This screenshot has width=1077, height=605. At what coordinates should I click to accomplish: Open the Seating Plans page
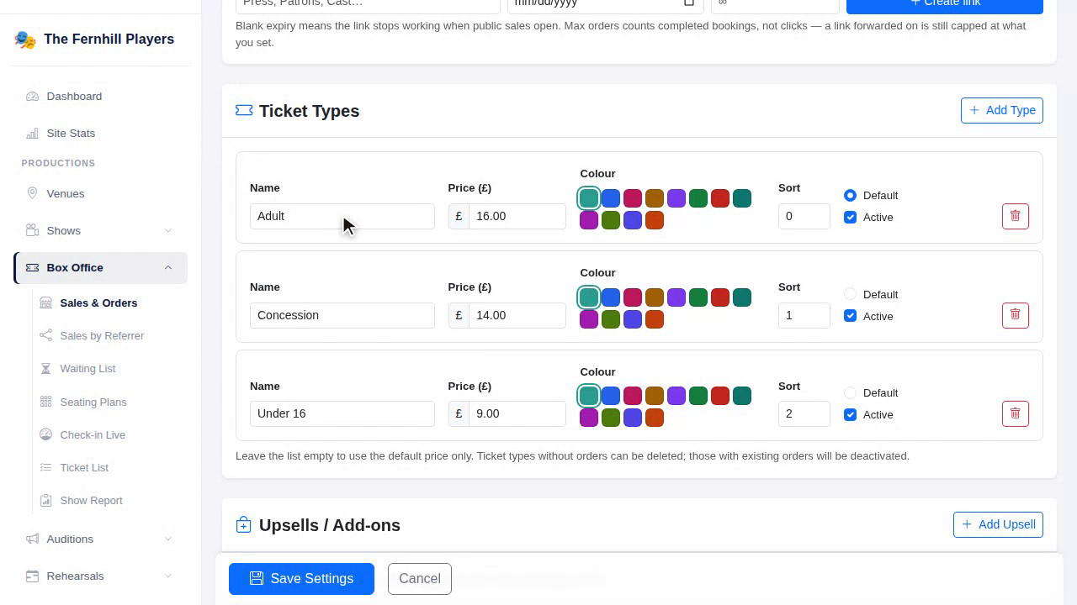coord(110,402)
